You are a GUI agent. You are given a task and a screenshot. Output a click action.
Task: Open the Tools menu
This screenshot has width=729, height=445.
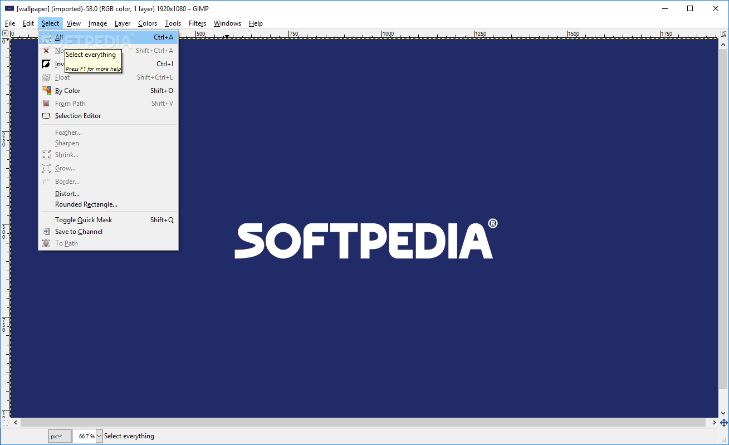point(173,23)
